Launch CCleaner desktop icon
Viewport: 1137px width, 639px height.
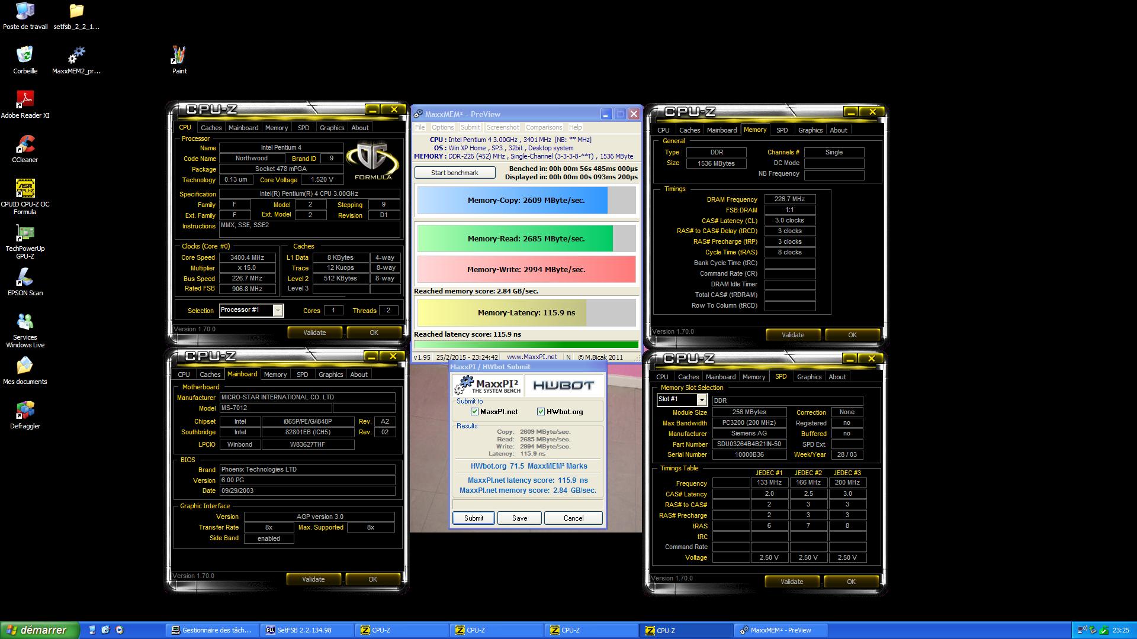(25, 149)
